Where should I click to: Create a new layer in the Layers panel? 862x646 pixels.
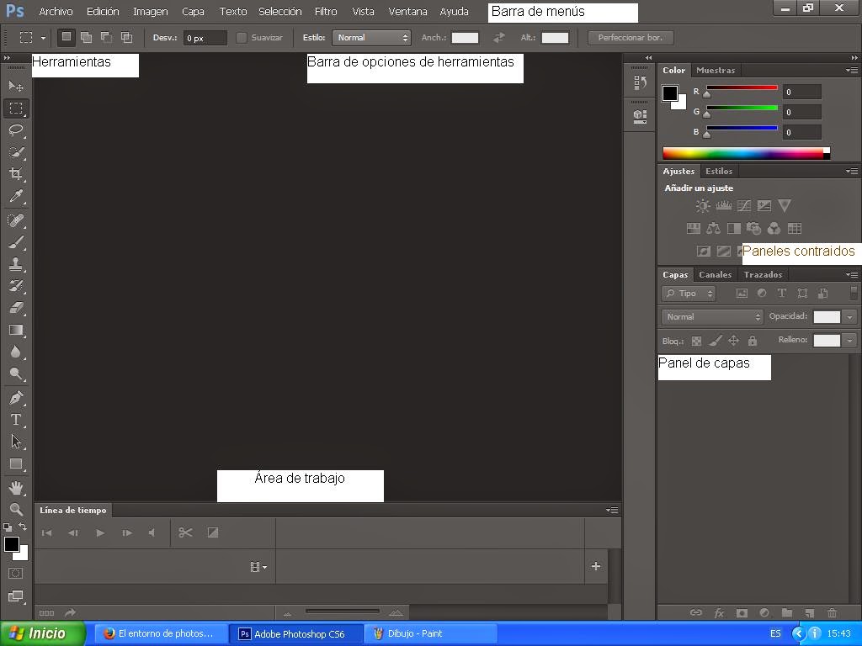tap(809, 612)
